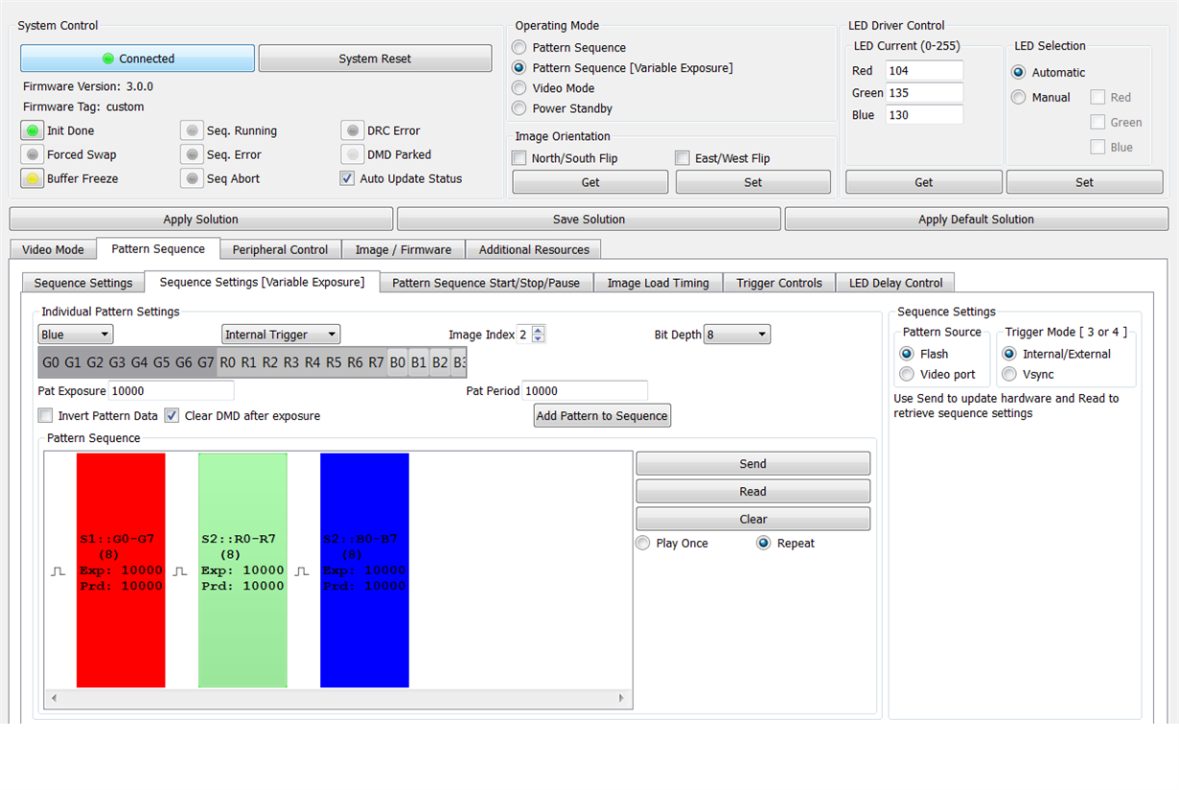The height and width of the screenshot is (790, 1179).
Task: Open the LED Delay Control tab
Action: 896,283
